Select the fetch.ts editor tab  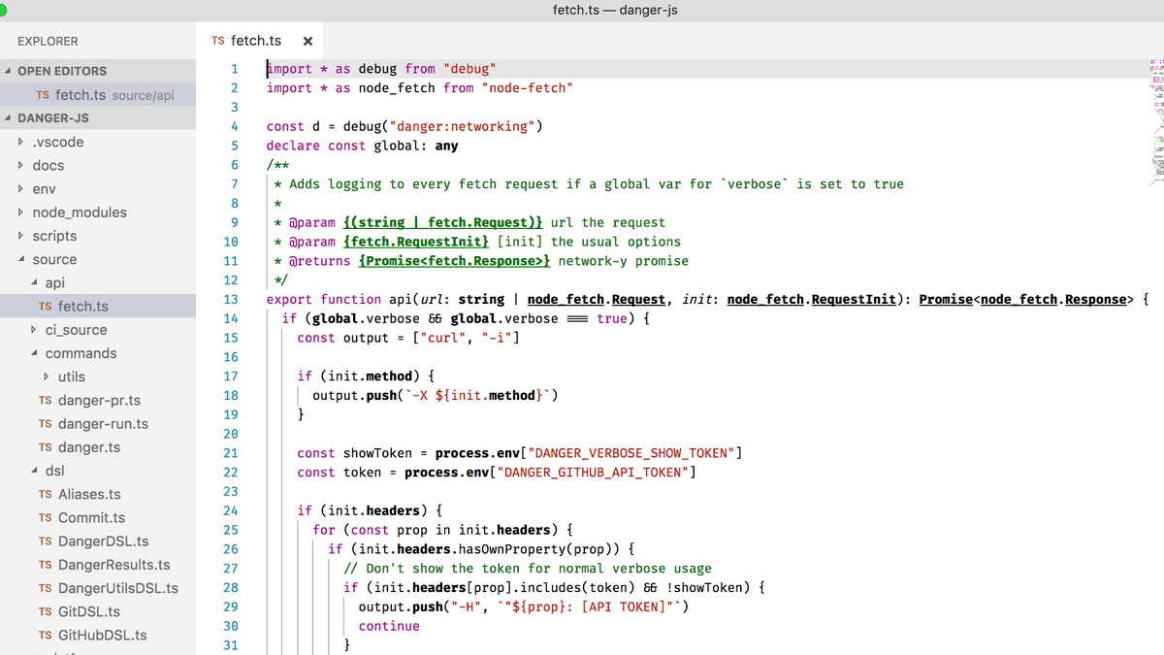coord(262,41)
